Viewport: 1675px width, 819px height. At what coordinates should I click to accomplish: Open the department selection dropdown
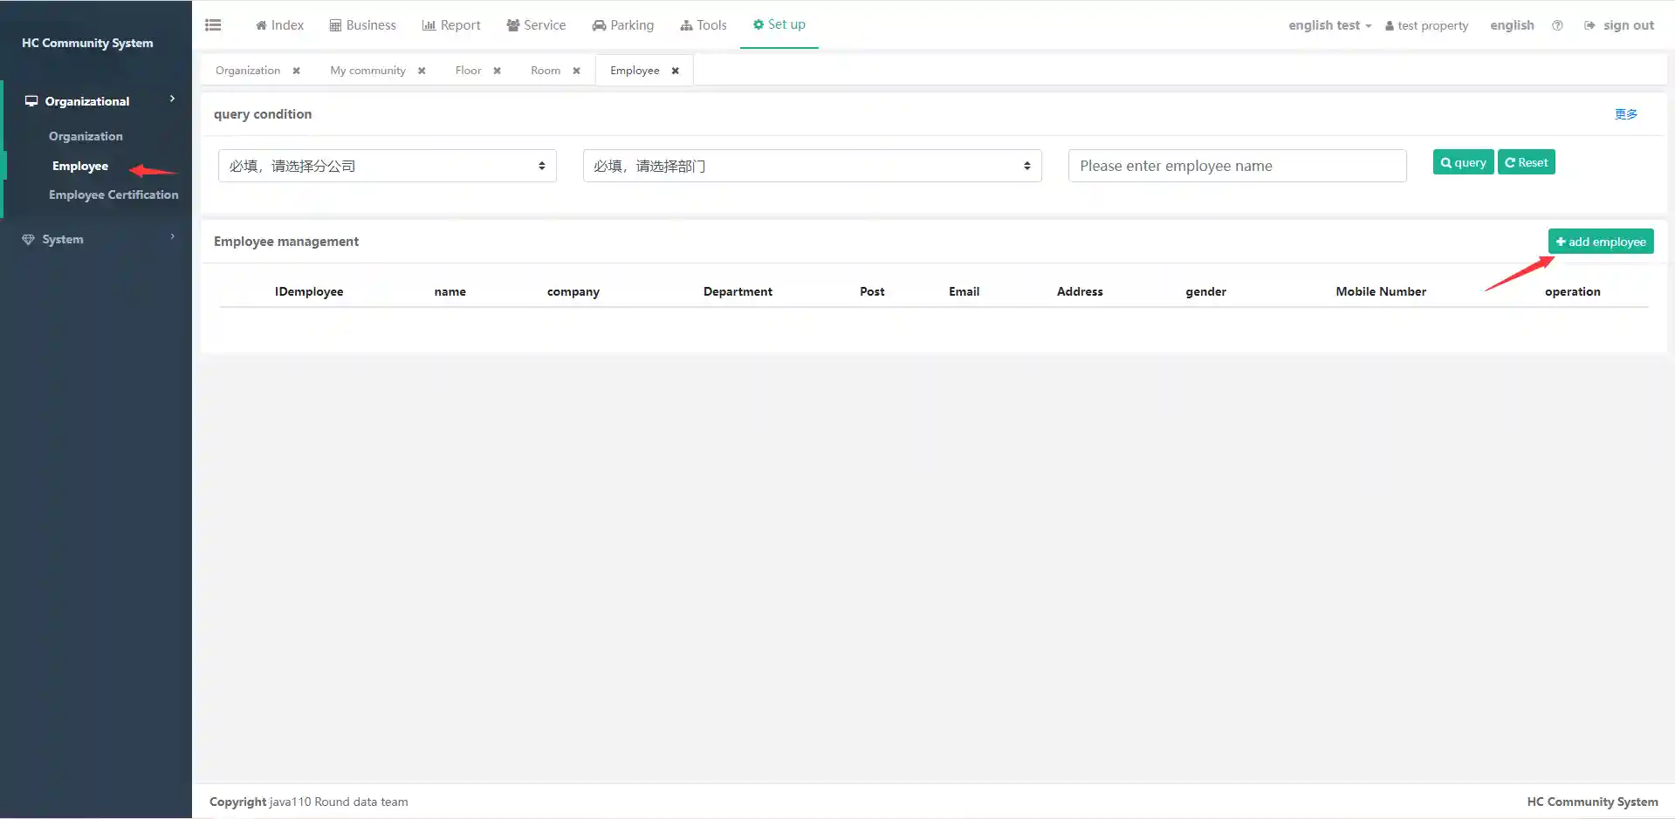click(812, 166)
